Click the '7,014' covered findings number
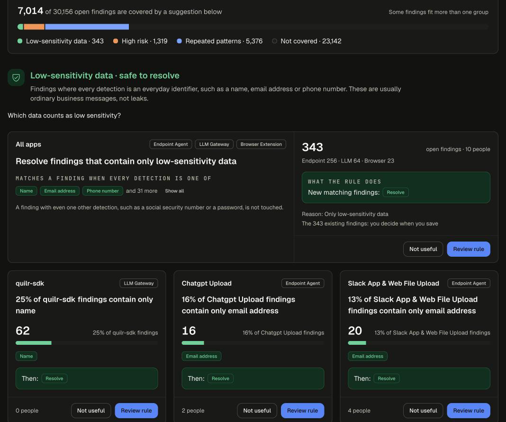Screen dimensions: 506x422 (30, 11)
